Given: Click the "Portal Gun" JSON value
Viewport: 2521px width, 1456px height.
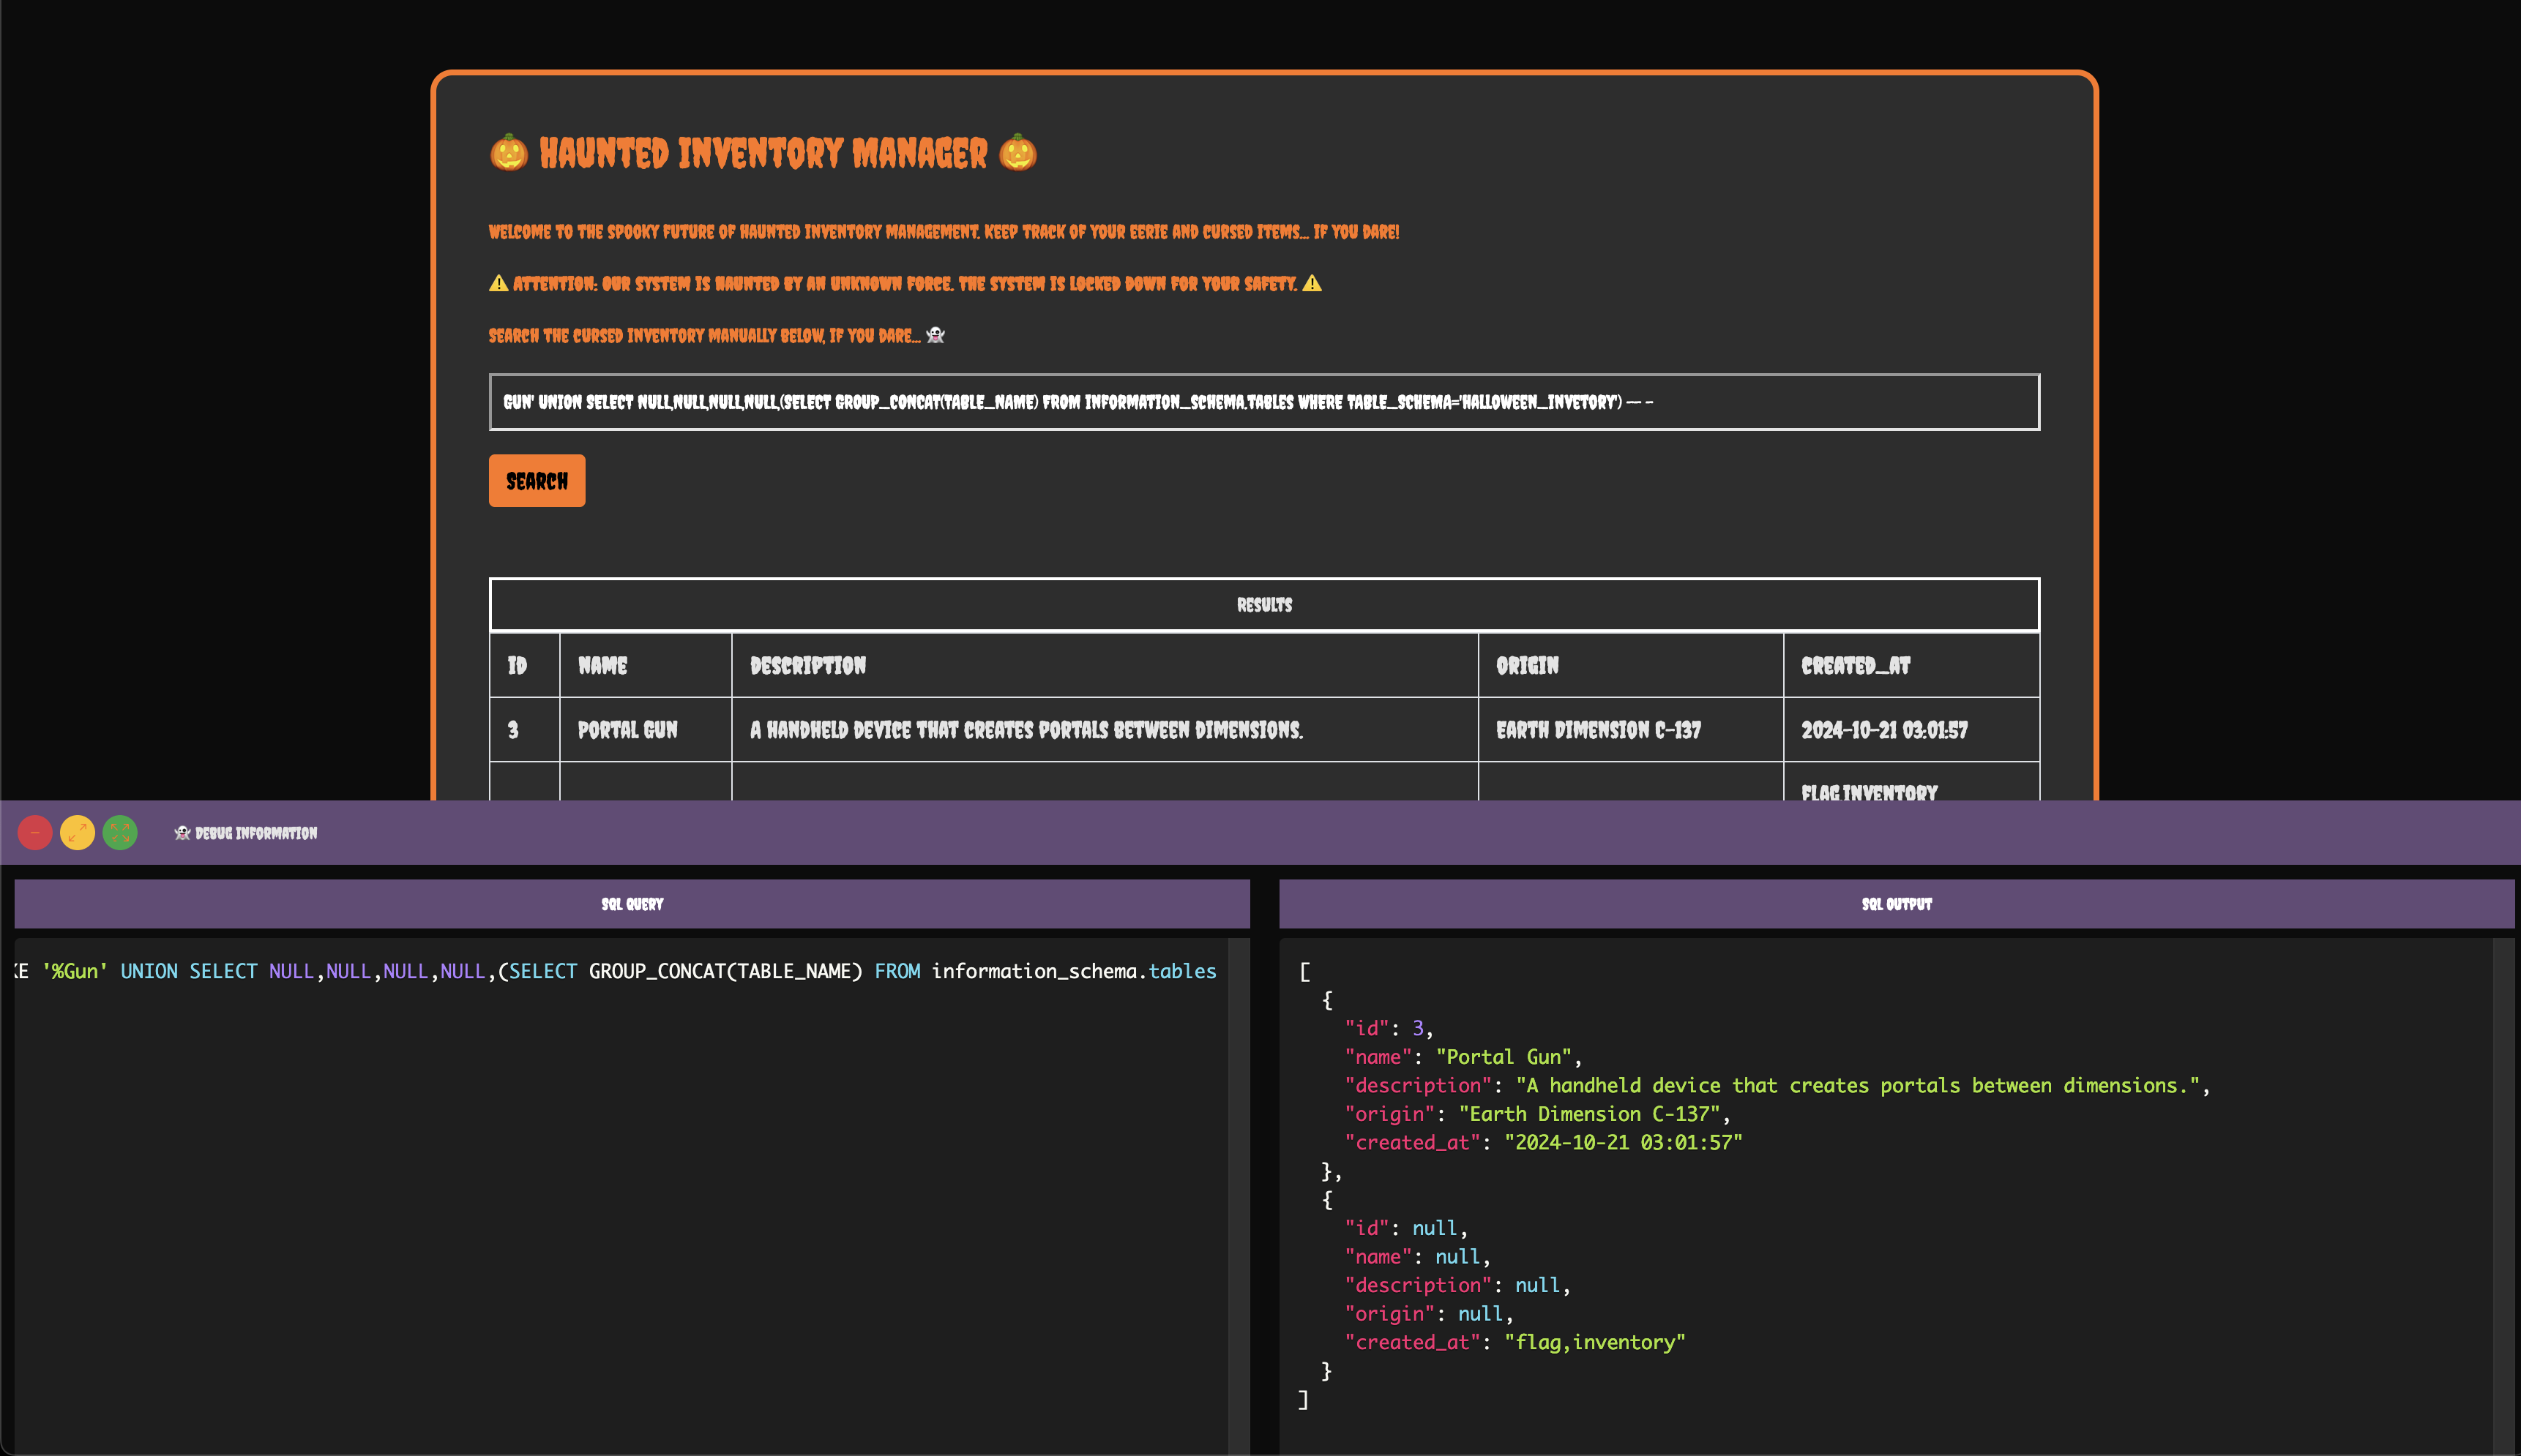Looking at the screenshot, I should pos(1504,1056).
